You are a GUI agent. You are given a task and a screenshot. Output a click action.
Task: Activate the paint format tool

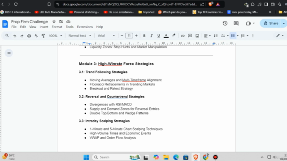pyautogui.click(x=43, y=36)
